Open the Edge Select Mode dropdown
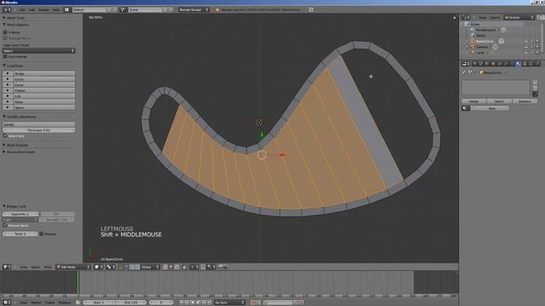The width and height of the screenshot is (545, 306). pos(38,51)
